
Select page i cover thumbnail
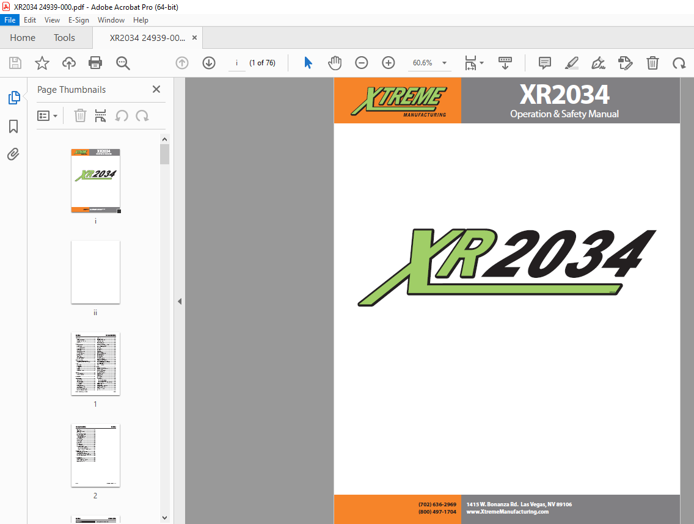[95, 181]
